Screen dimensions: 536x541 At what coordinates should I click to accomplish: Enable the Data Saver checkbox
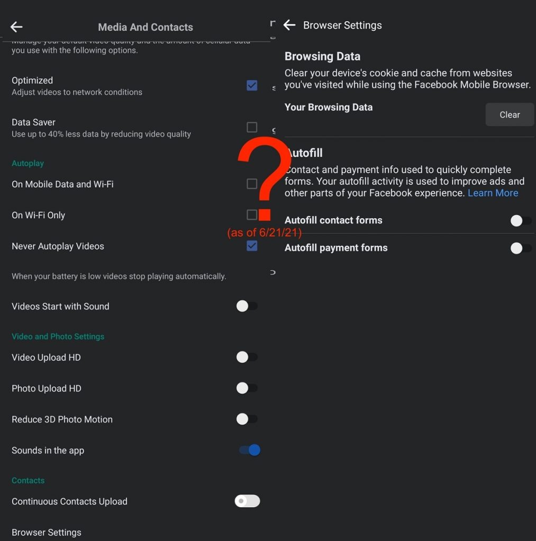coord(252,127)
